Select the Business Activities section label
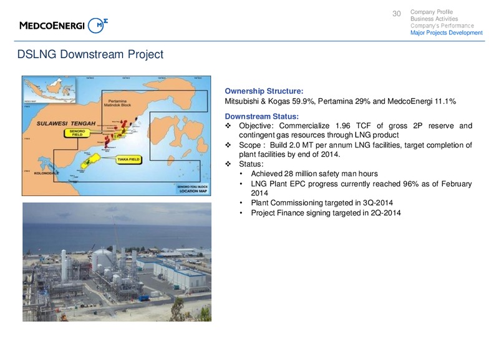The width and height of the screenshot is (499, 346). coord(434,19)
